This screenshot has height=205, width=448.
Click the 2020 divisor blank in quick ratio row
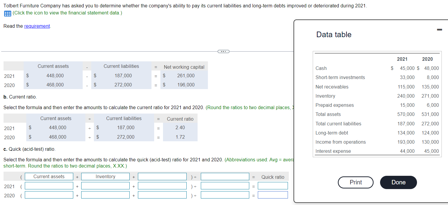tap(225, 195)
